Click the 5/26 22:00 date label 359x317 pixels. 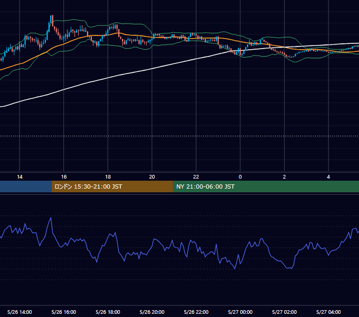pos(196,312)
